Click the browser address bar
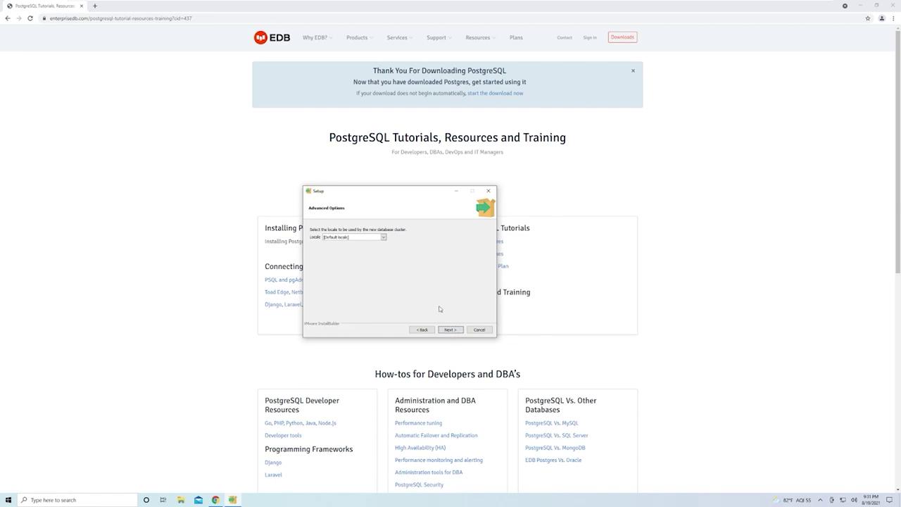 [x=450, y=18]
